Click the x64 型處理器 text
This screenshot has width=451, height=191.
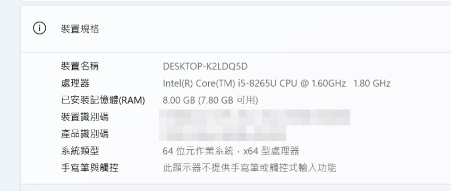click(271, 151)
